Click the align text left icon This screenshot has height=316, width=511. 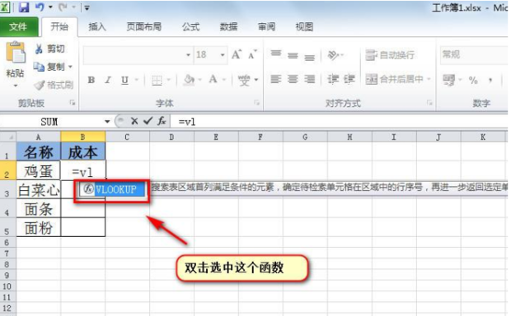pos(276,79)
